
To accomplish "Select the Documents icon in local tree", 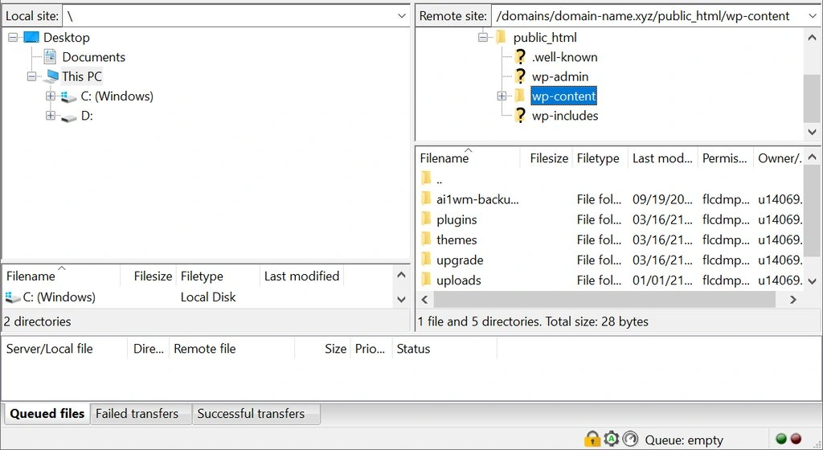I will point(51,57).
